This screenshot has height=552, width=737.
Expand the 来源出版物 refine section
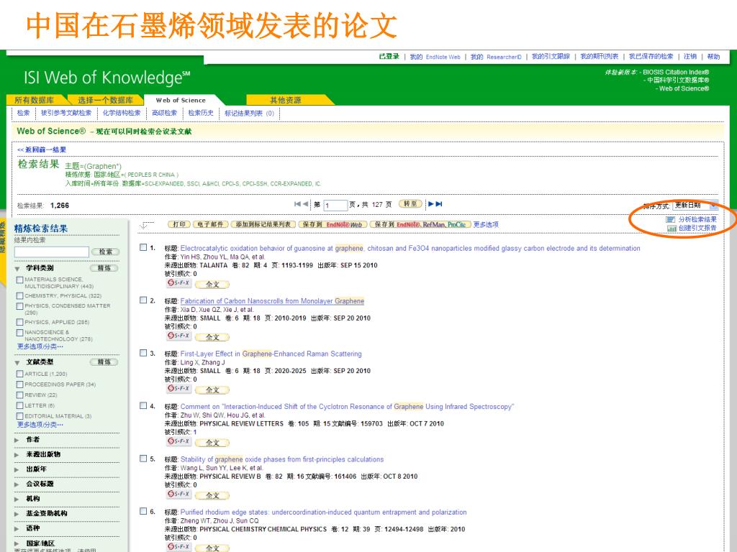17,455
